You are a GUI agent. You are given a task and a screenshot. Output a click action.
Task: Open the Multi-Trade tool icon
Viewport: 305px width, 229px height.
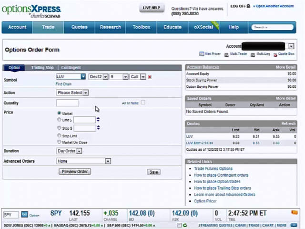(x=226, y=55)
